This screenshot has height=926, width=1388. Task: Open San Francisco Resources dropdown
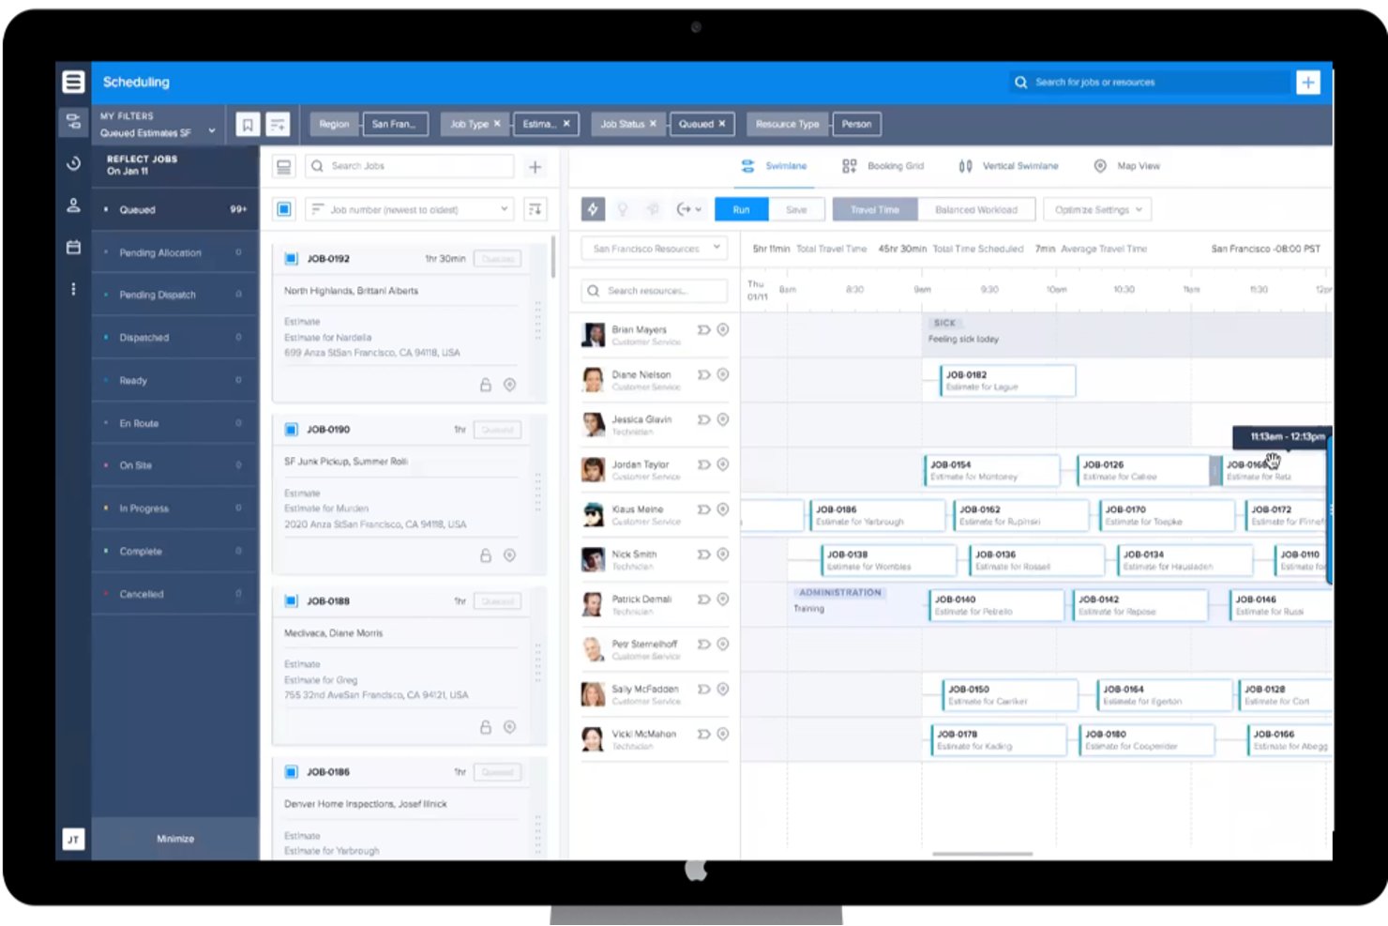(x=655, y=249)
